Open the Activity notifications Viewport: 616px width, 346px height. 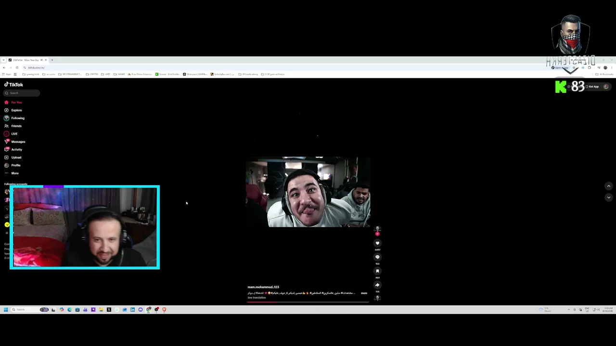pos(13,149)
